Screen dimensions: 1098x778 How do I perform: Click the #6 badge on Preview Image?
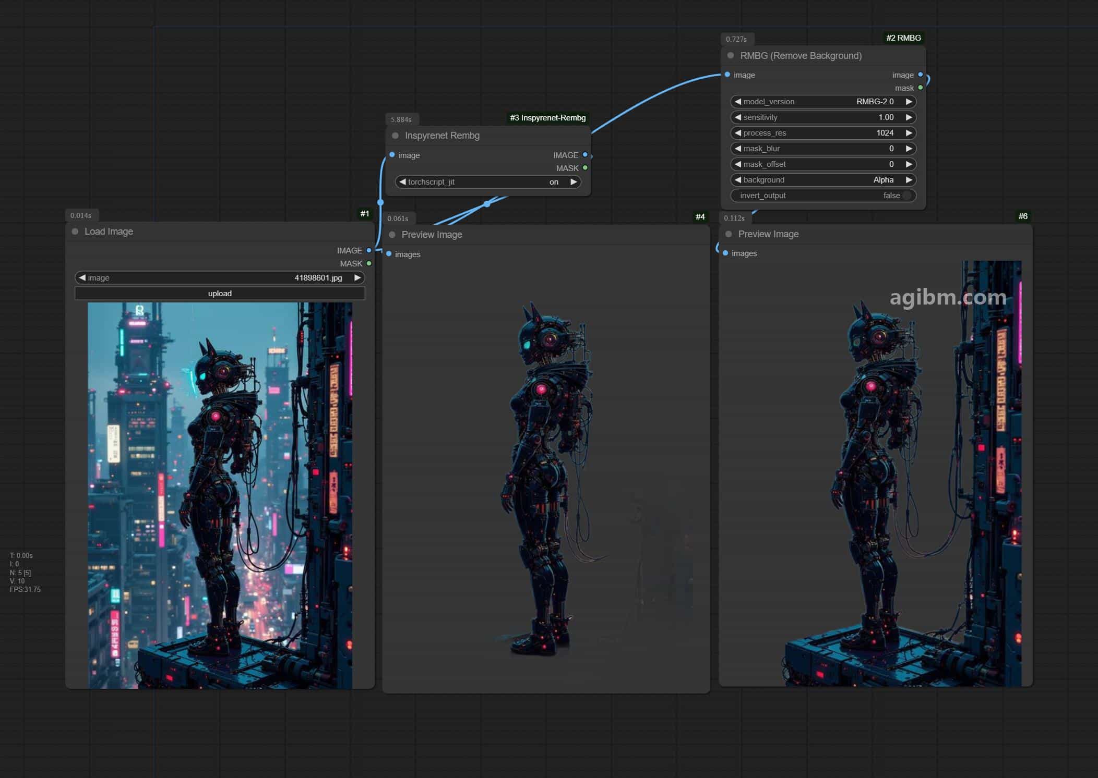pos(1023,216)
